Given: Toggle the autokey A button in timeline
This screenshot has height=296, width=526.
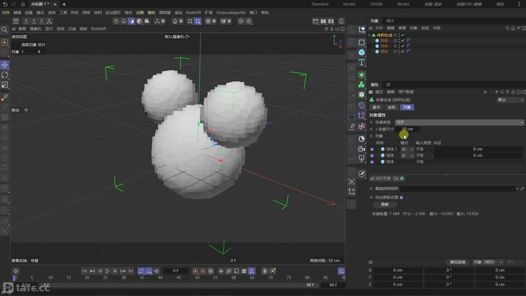Looking at the screenshot, I should (x=203, y=271).
